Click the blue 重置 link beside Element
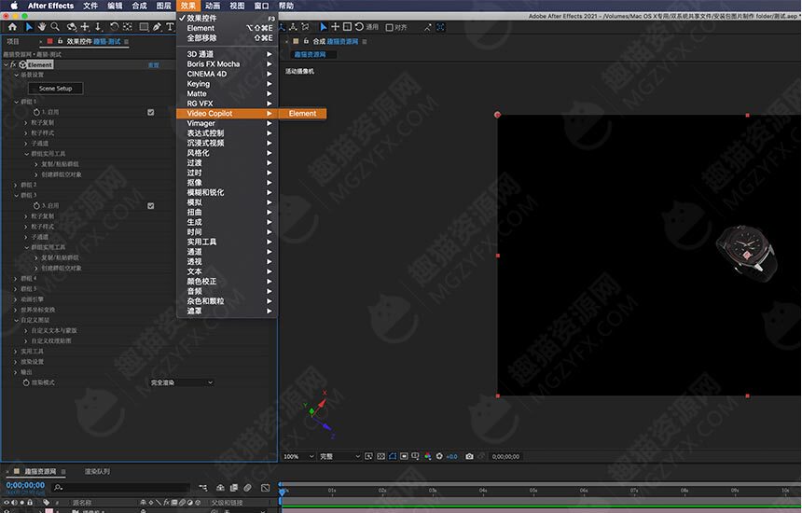The height and width of the screenshot is (513, 802). (x=154, y=65)
